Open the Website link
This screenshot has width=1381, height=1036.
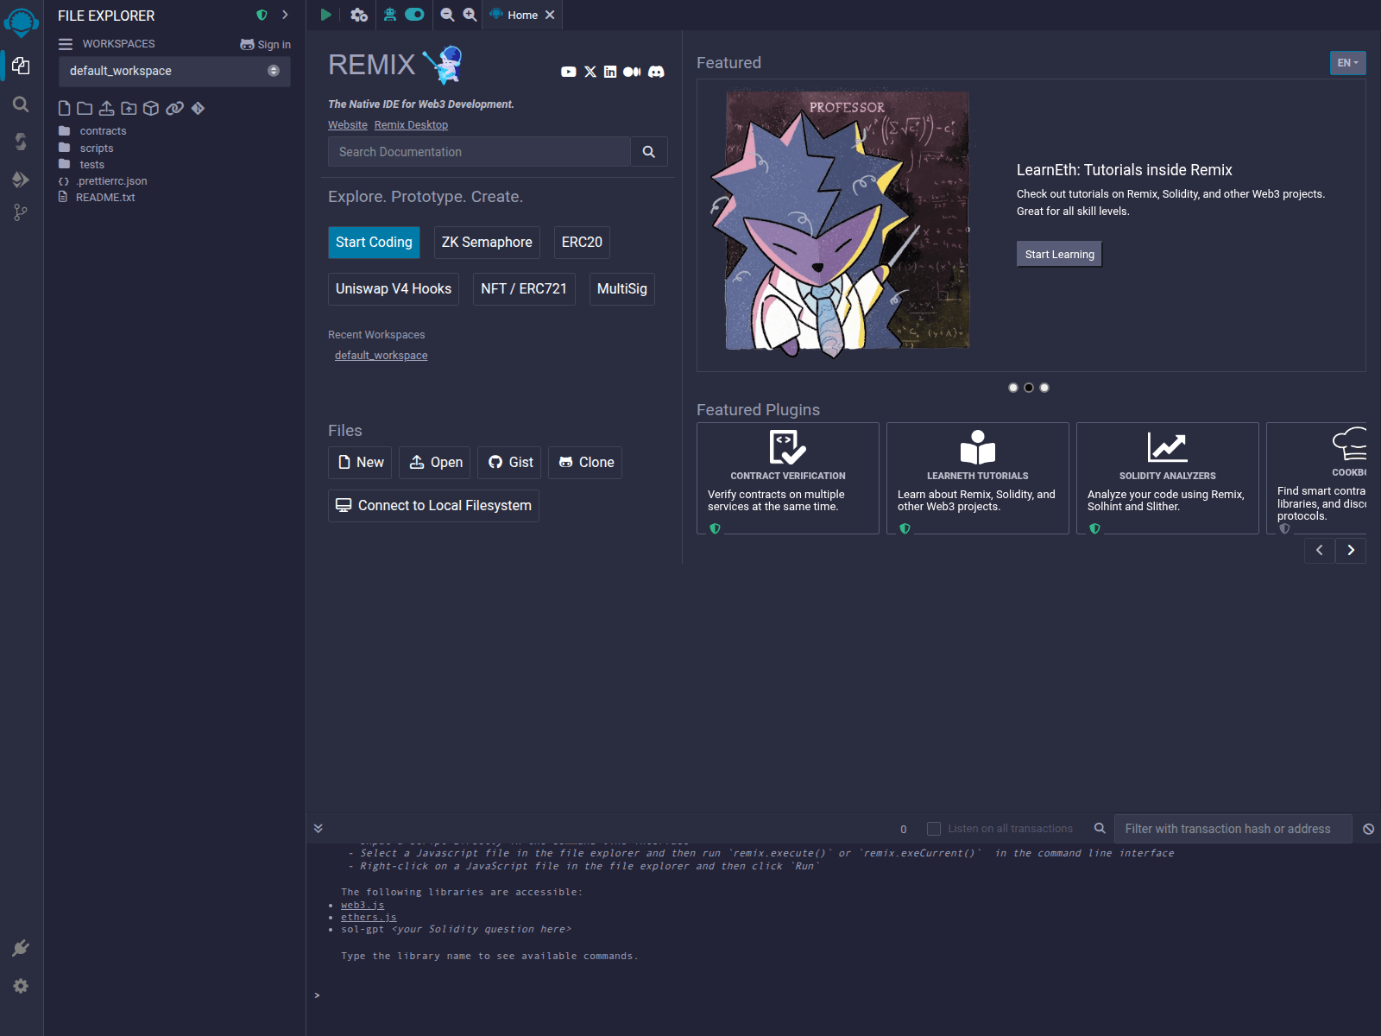348,125
